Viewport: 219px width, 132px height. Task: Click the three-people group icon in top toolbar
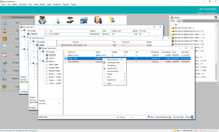coord(42,20)
